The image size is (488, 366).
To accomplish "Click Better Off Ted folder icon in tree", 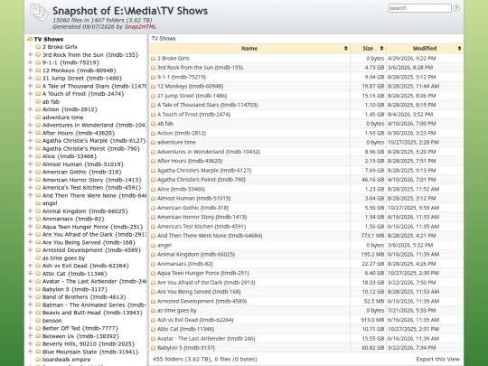I will click(38, 328).
